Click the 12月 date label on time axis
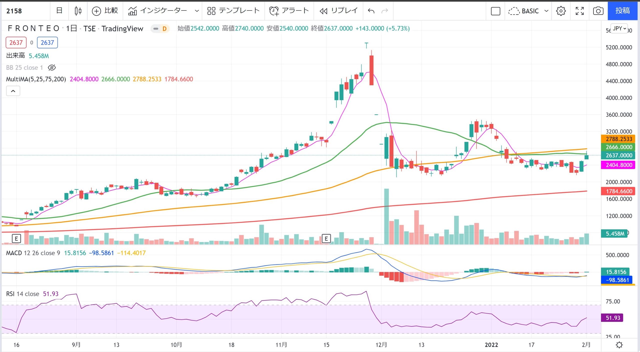Image resolution: width=640 pixels, height=352 pixels. 381,345
